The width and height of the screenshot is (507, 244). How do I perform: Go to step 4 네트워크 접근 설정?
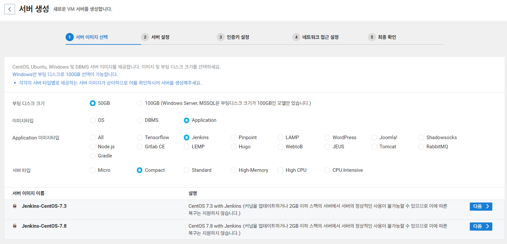click(x=316, y=37)
